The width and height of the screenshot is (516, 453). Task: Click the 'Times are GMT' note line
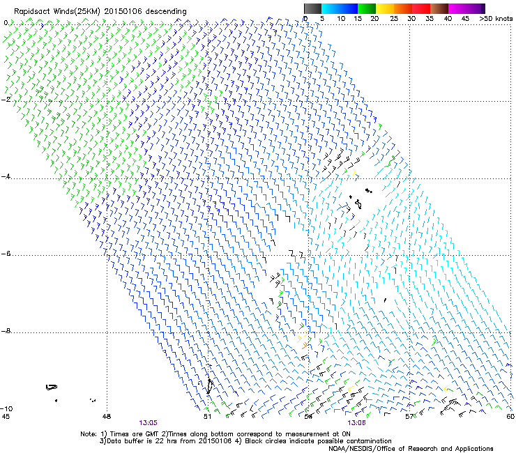point(215,434)
